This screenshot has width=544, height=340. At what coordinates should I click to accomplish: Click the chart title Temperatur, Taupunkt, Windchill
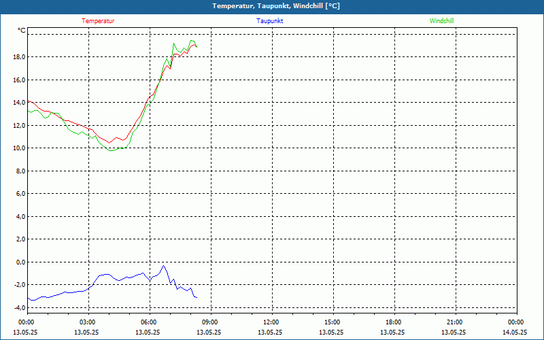click(x=276, y=6)
